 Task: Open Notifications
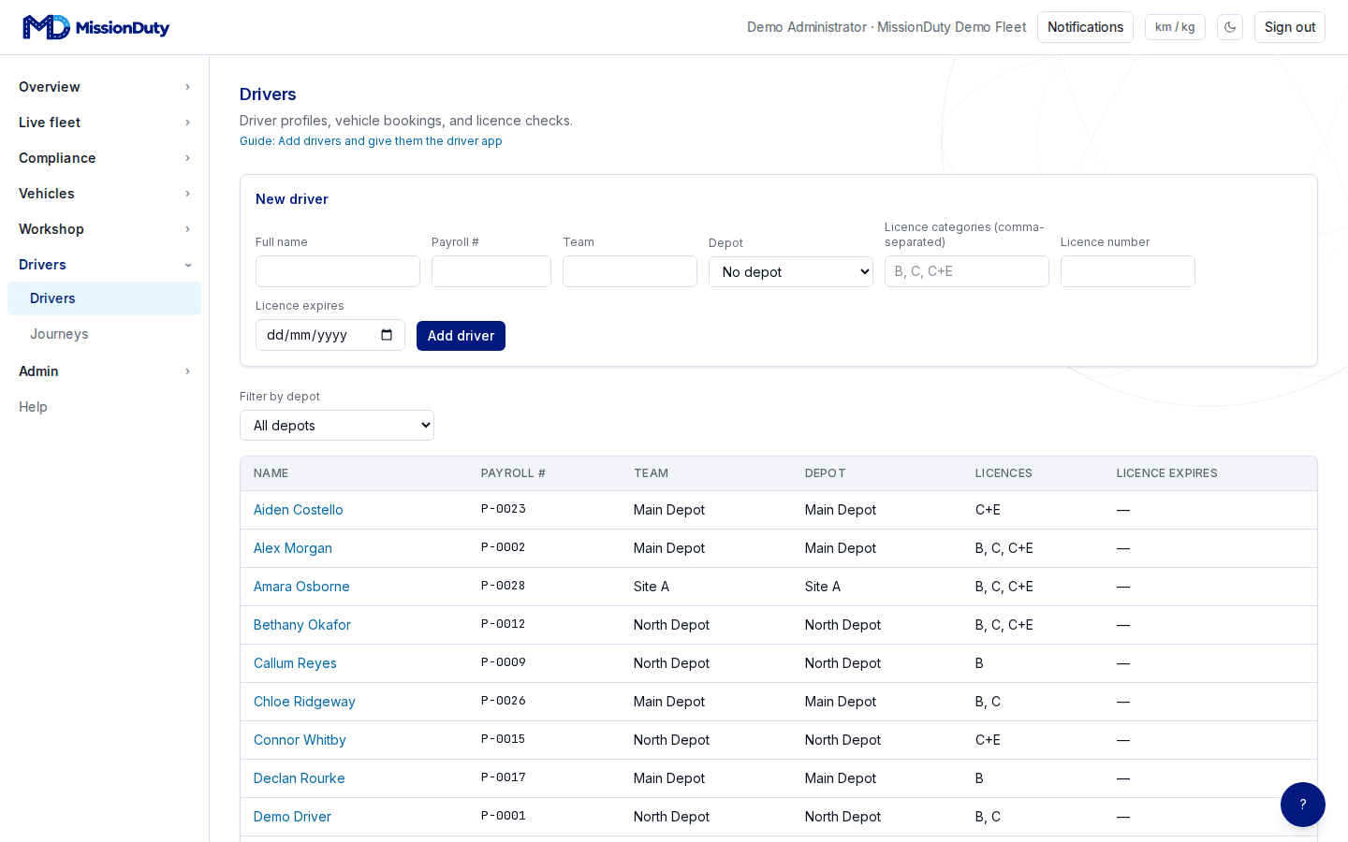(x=1085, y=27)
